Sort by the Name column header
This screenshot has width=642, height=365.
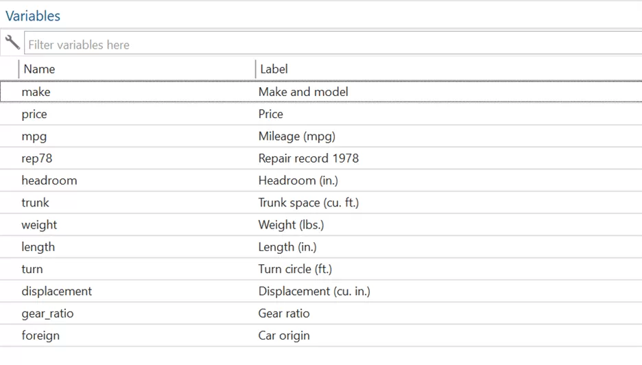pos(39,69)
